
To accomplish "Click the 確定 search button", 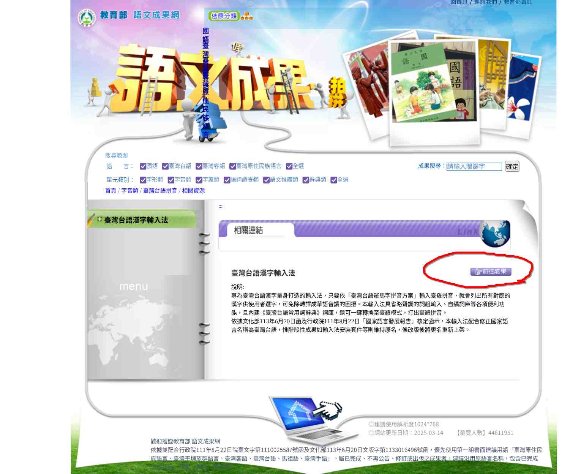I will pos(512,166).
